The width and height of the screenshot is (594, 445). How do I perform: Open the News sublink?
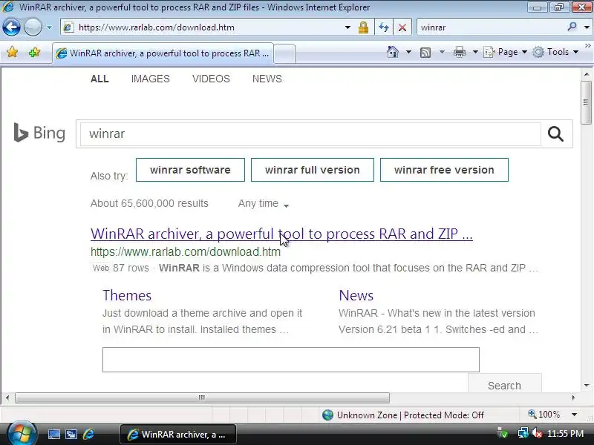(x=356, y=295)
